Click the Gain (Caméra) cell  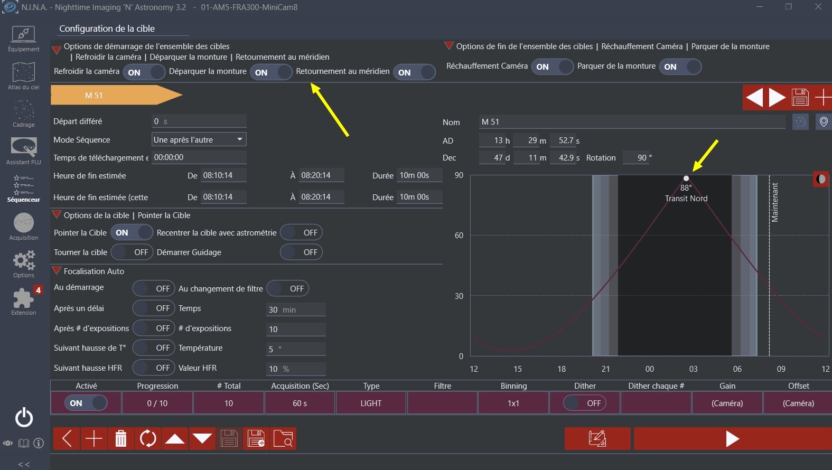727,403
